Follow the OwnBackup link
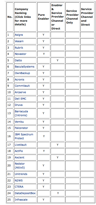The width and height of the screenshot is (96, 205). click(22, 73)
